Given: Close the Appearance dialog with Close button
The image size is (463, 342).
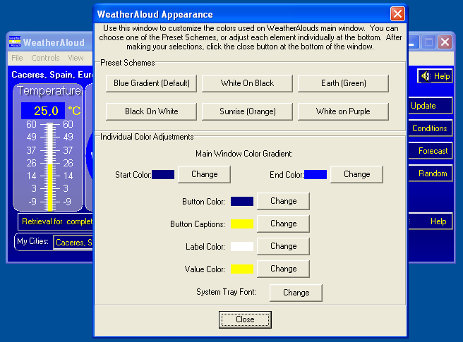Looking at the screenshot, I should pos(245,319).
